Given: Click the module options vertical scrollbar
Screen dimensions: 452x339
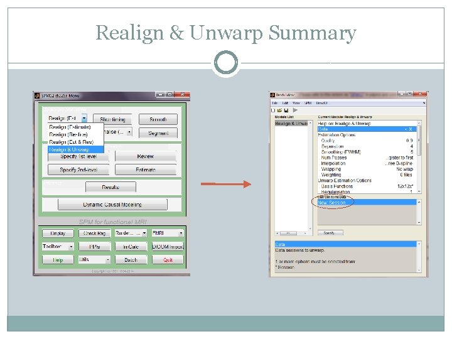Looking at the screenshot, I should coord(419,157).
